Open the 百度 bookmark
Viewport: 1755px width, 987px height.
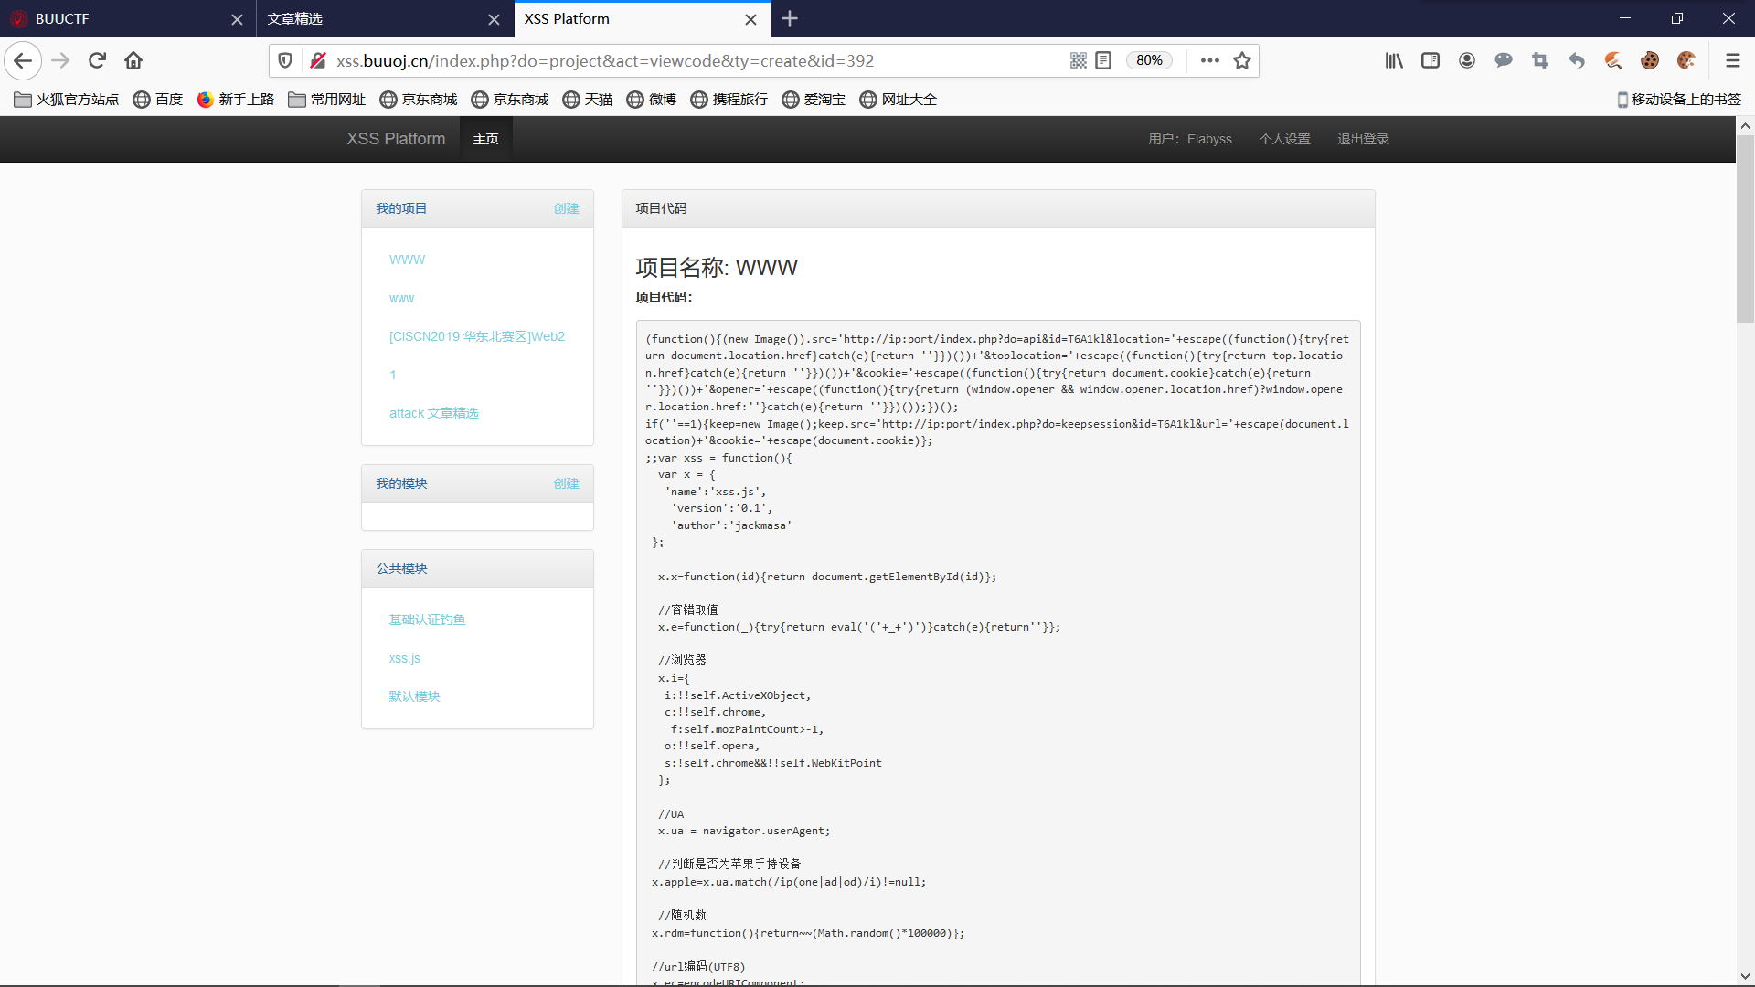pos(158,100)
